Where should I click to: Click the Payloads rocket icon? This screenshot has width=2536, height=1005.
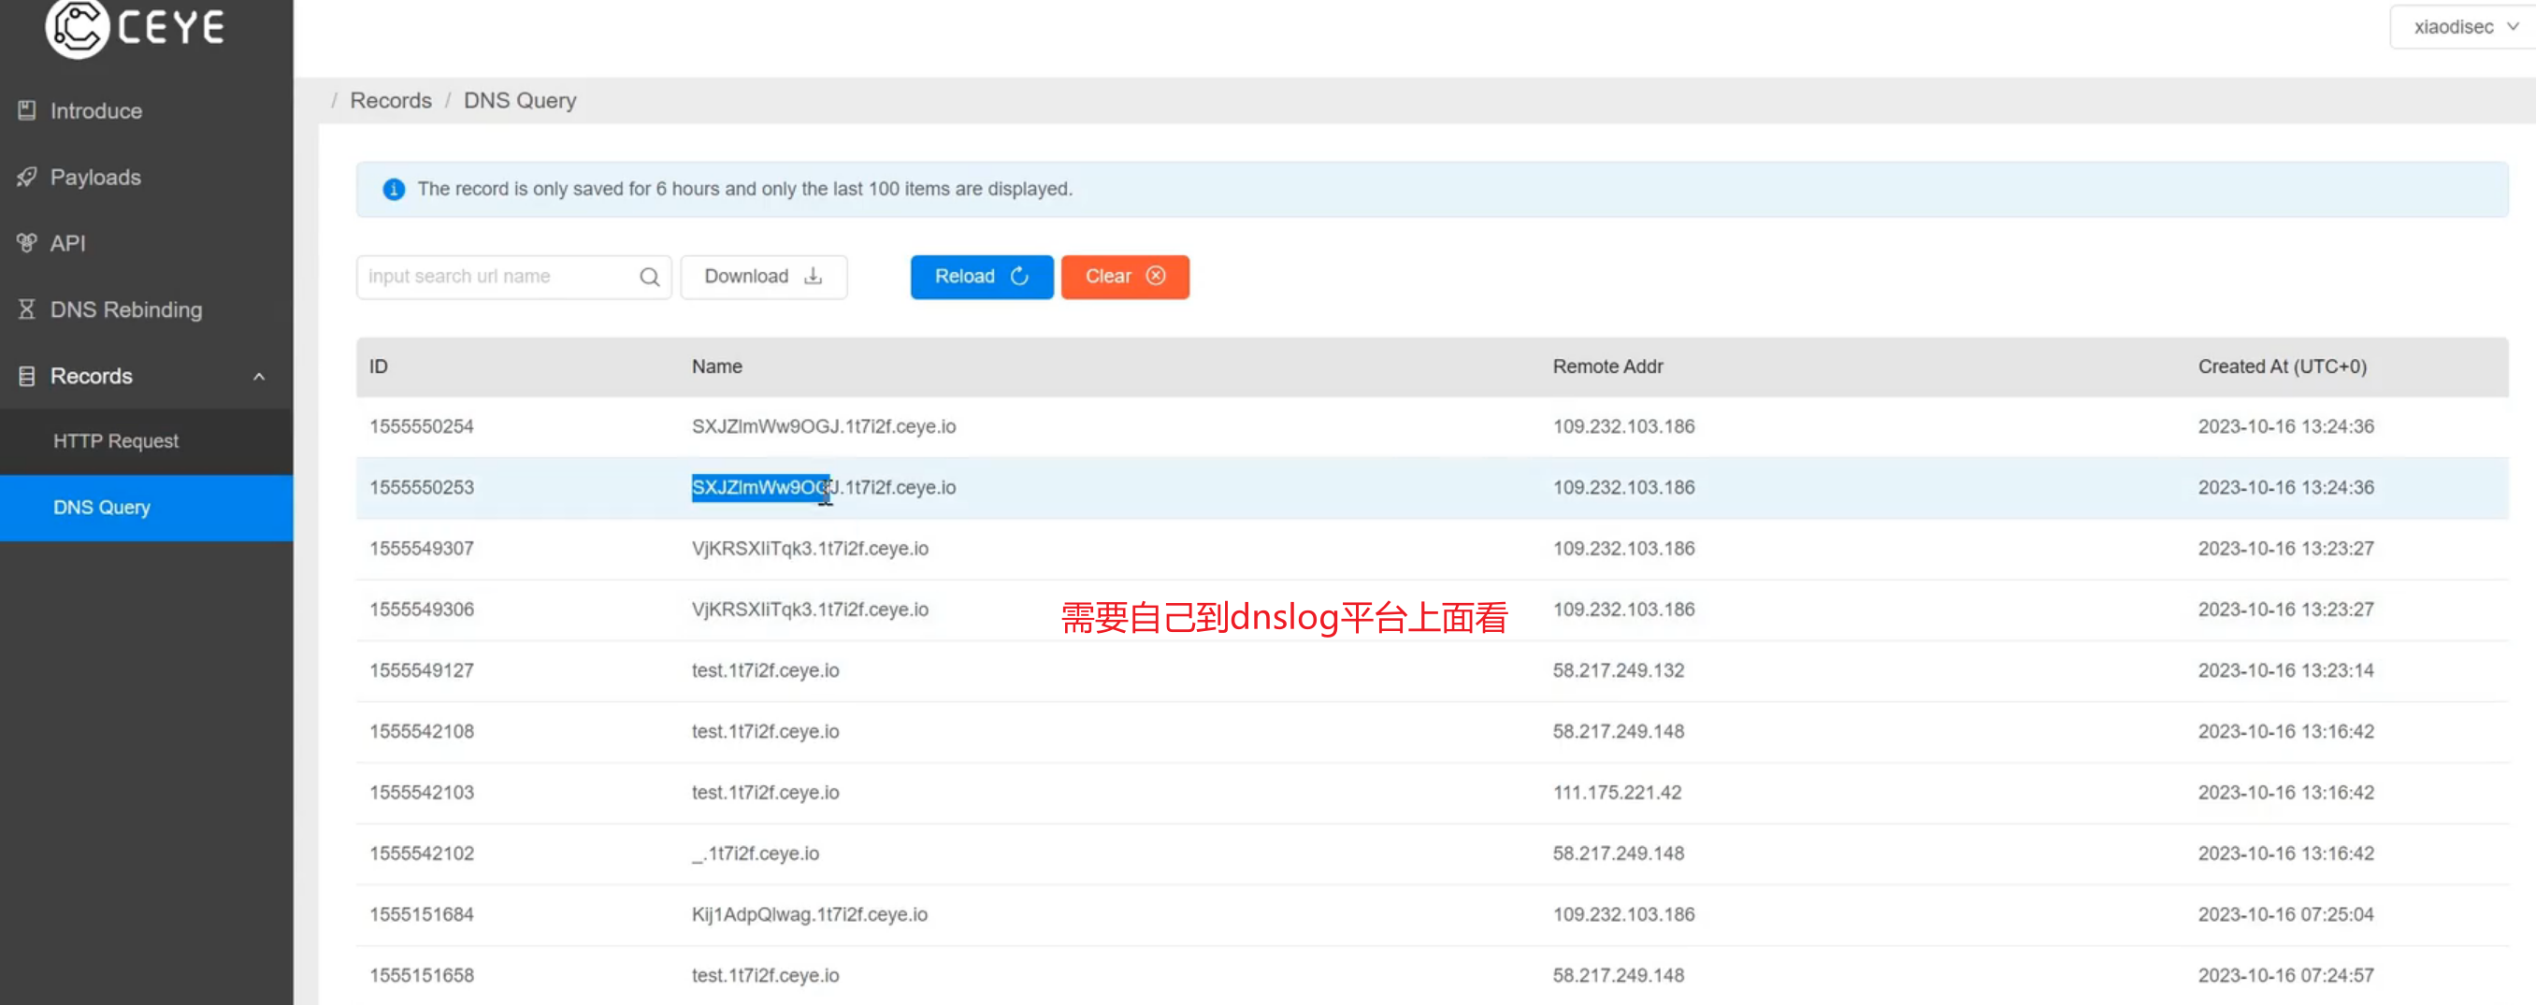click(x=26, y=178)
